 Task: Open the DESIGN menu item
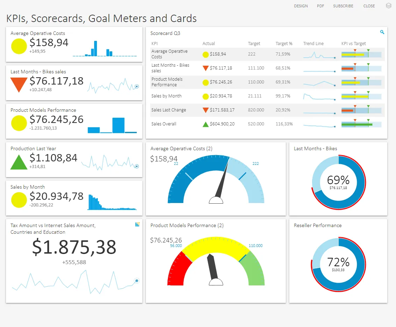click(x=301, y=6)
